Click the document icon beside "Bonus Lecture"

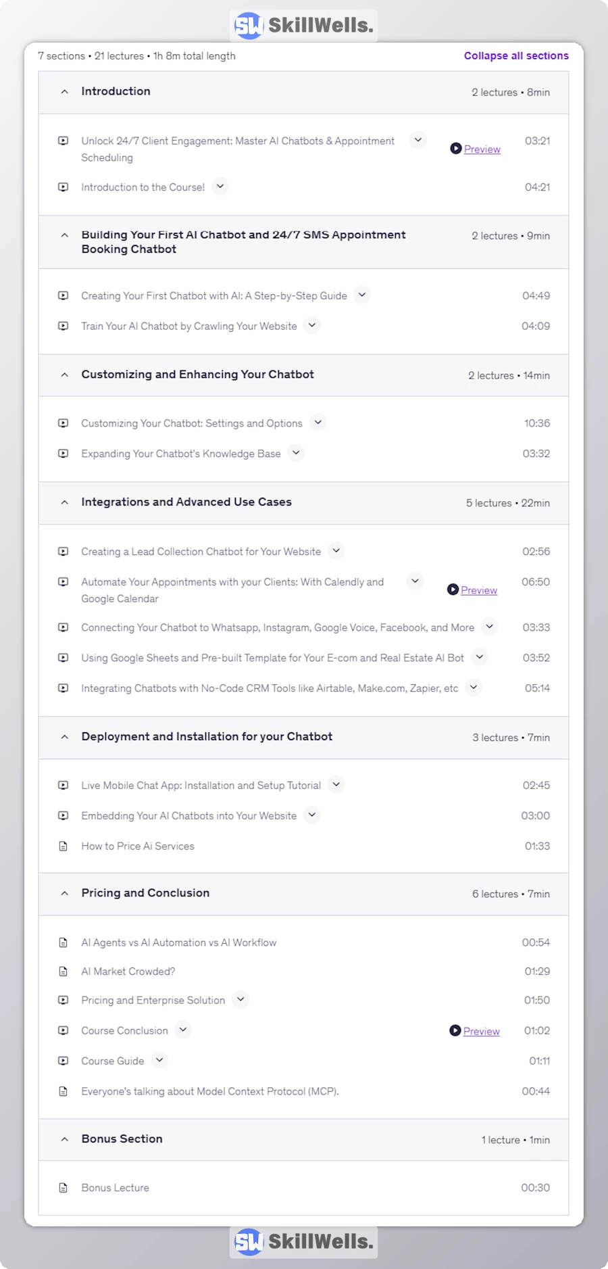click(63, 1187)
